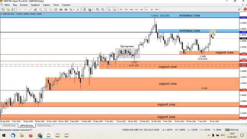Switch to M5 timeframe
Image resolution: width=247 pixels, height=139 pixels.
126,10
